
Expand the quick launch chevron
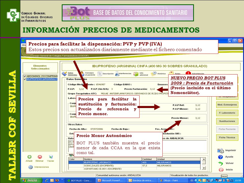click(62, 180)
